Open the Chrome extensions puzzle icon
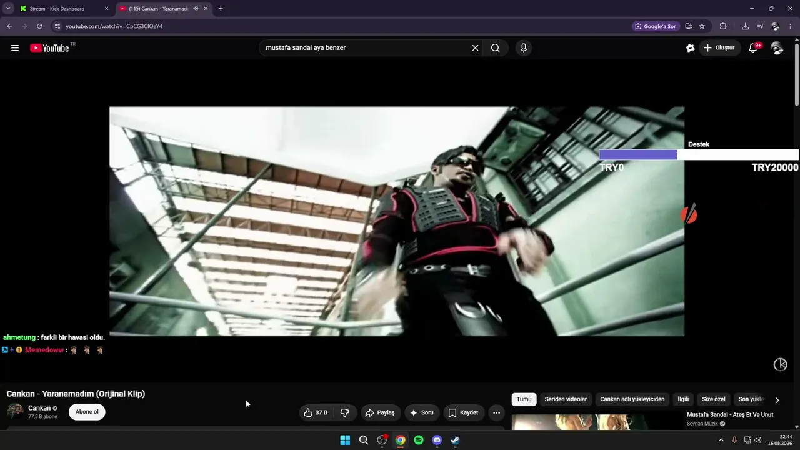800x450 pixels. pyautogui.click(x=723, y=26)
